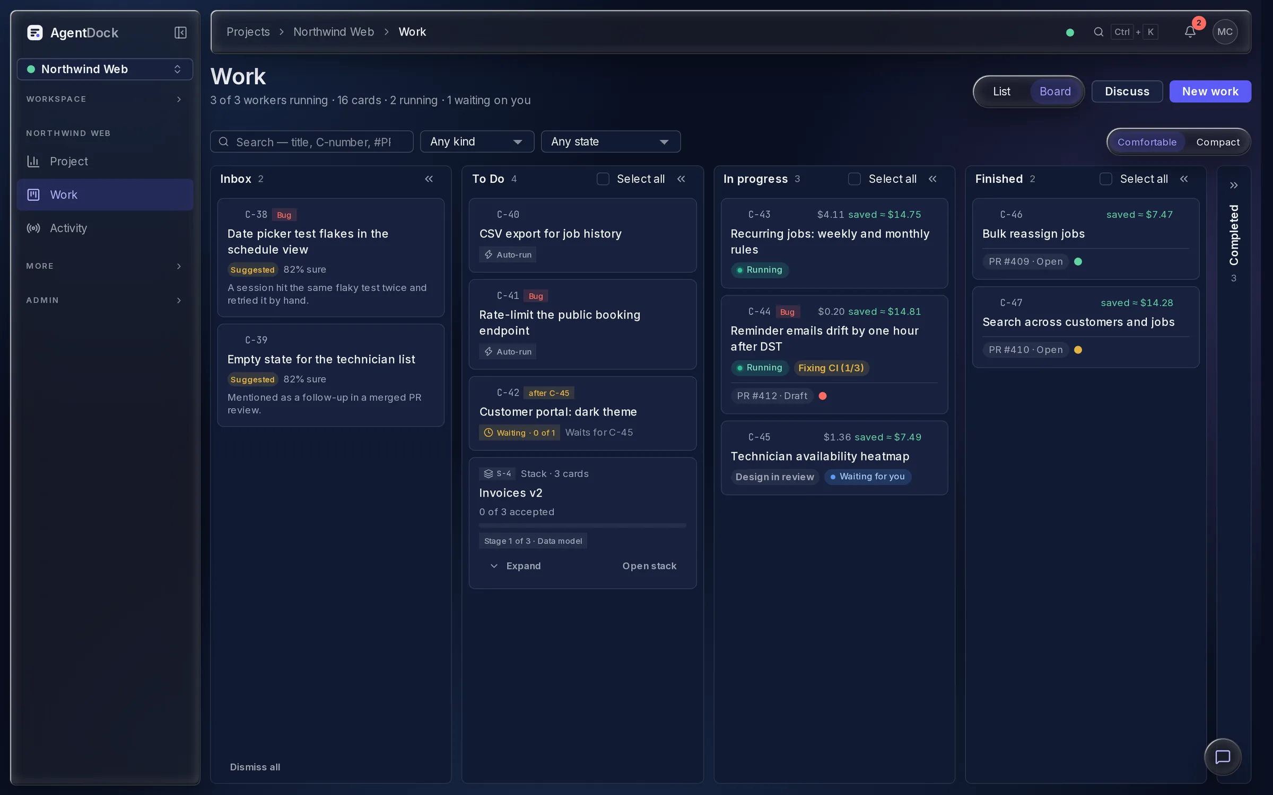
Task: Collapse the Inbox column chevrons
Action: [x=429, y=179]
